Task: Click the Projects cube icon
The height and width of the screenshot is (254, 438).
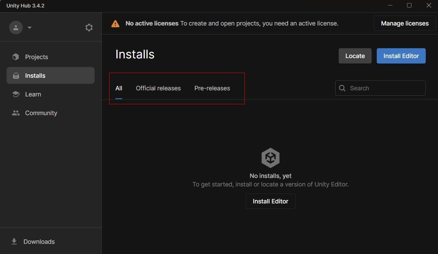Action: click(16, 57)
